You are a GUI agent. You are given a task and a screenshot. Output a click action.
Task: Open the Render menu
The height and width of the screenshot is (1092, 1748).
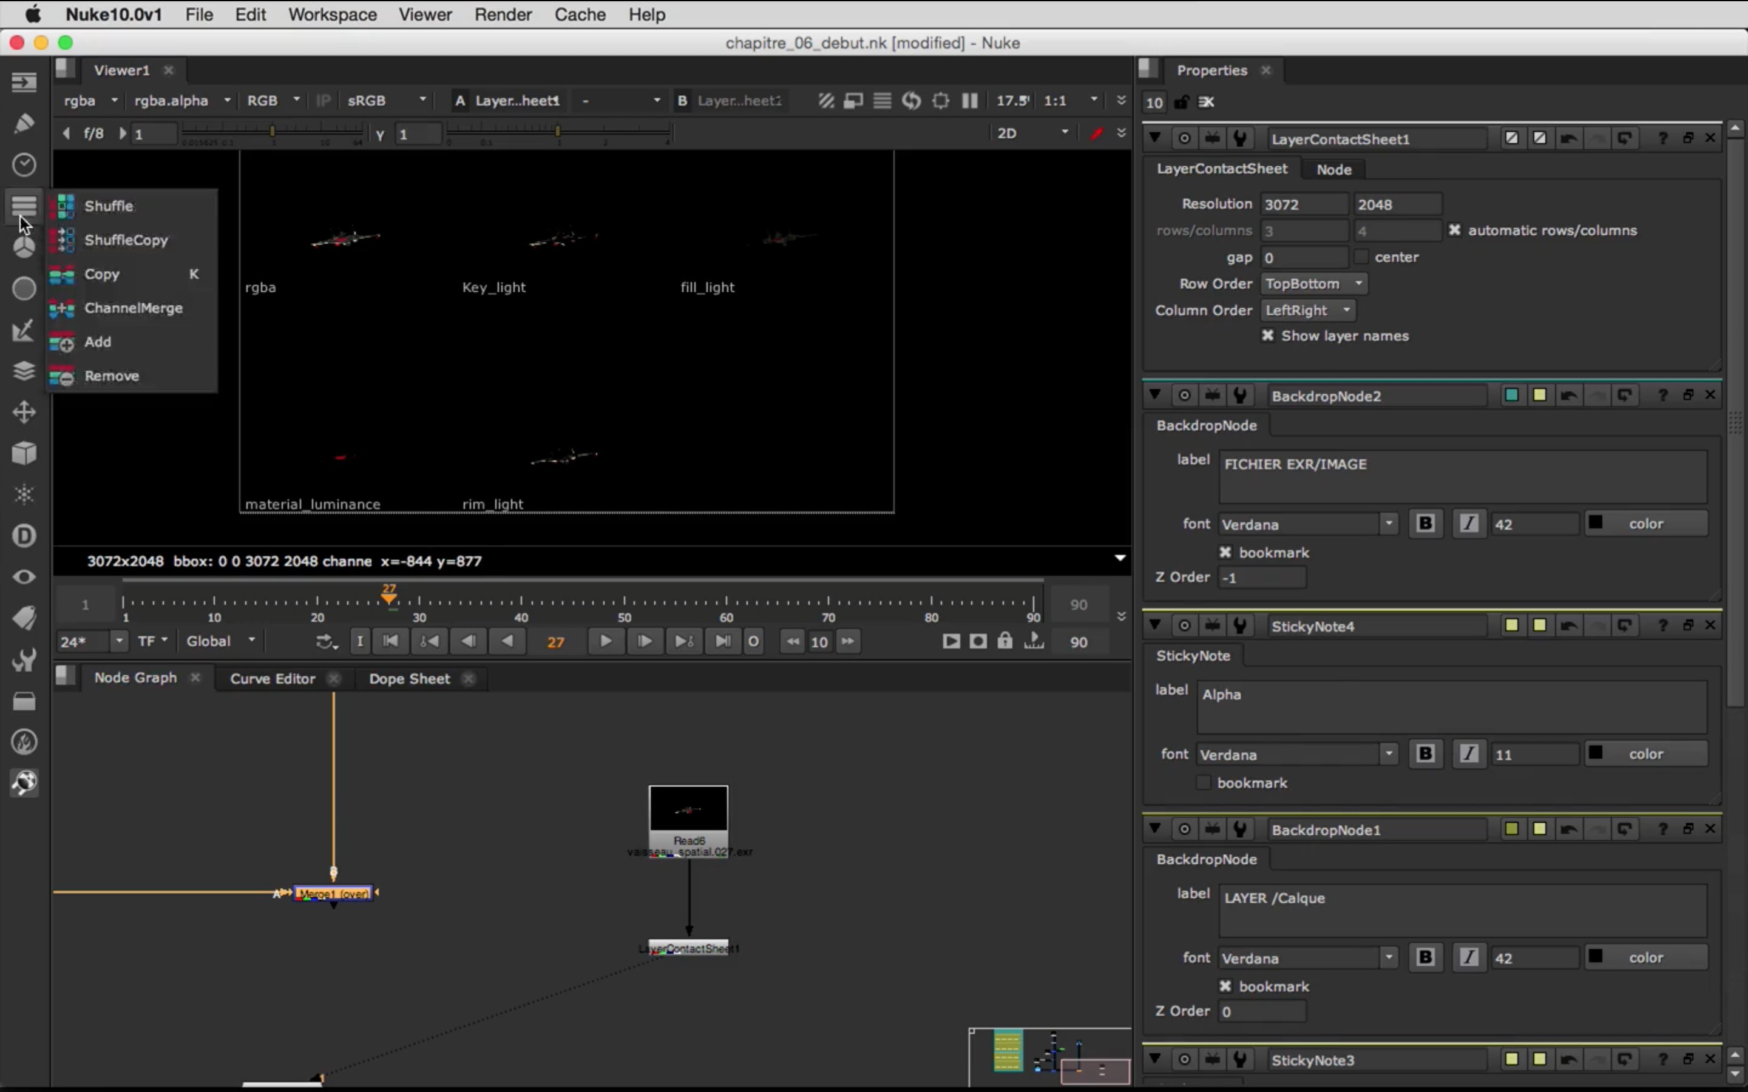(x=503, y=15)
